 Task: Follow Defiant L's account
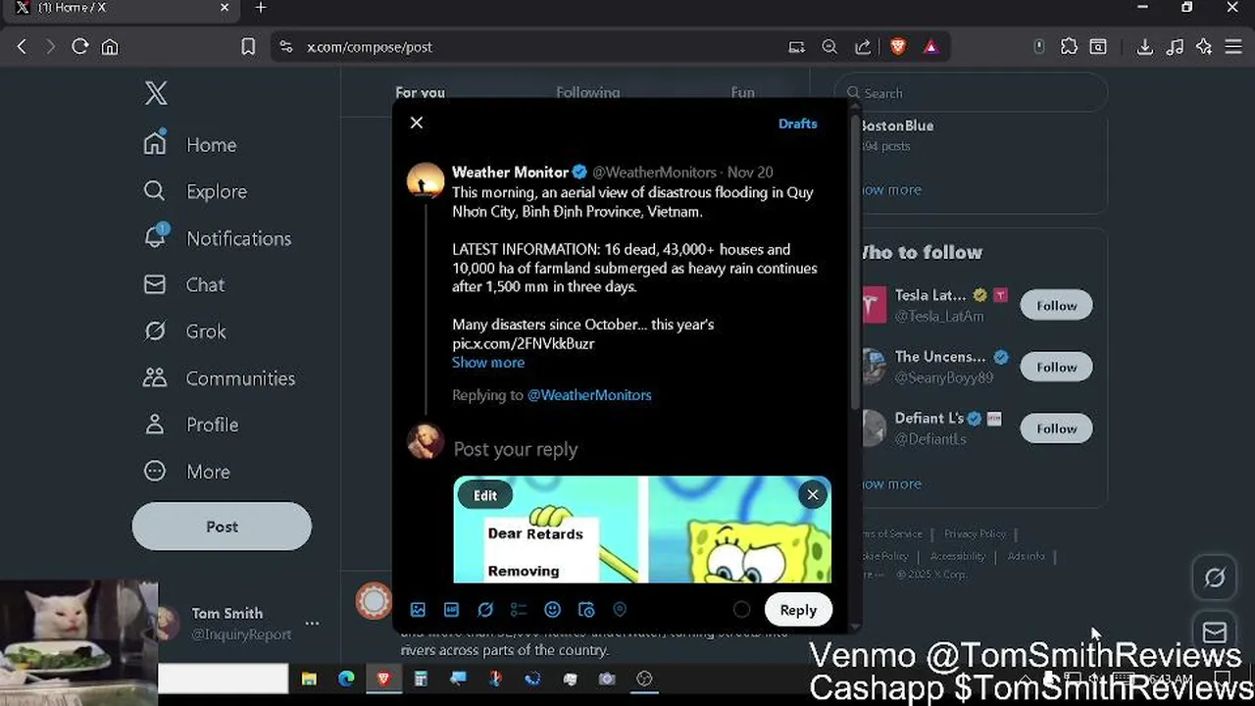click(x=1056, y=429)
